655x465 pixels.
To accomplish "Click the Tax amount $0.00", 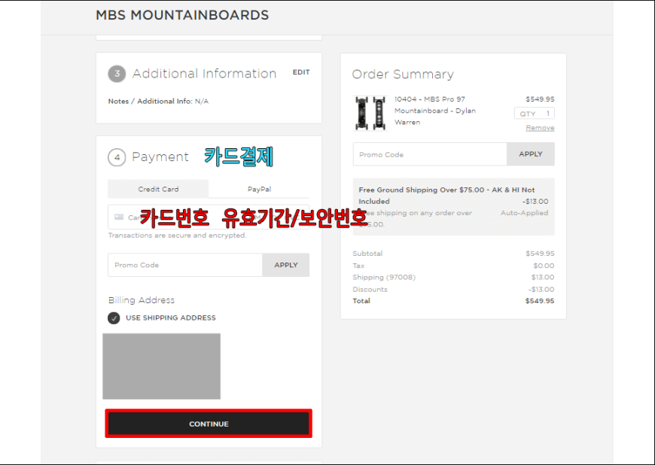I will click(x=544, y=266).
